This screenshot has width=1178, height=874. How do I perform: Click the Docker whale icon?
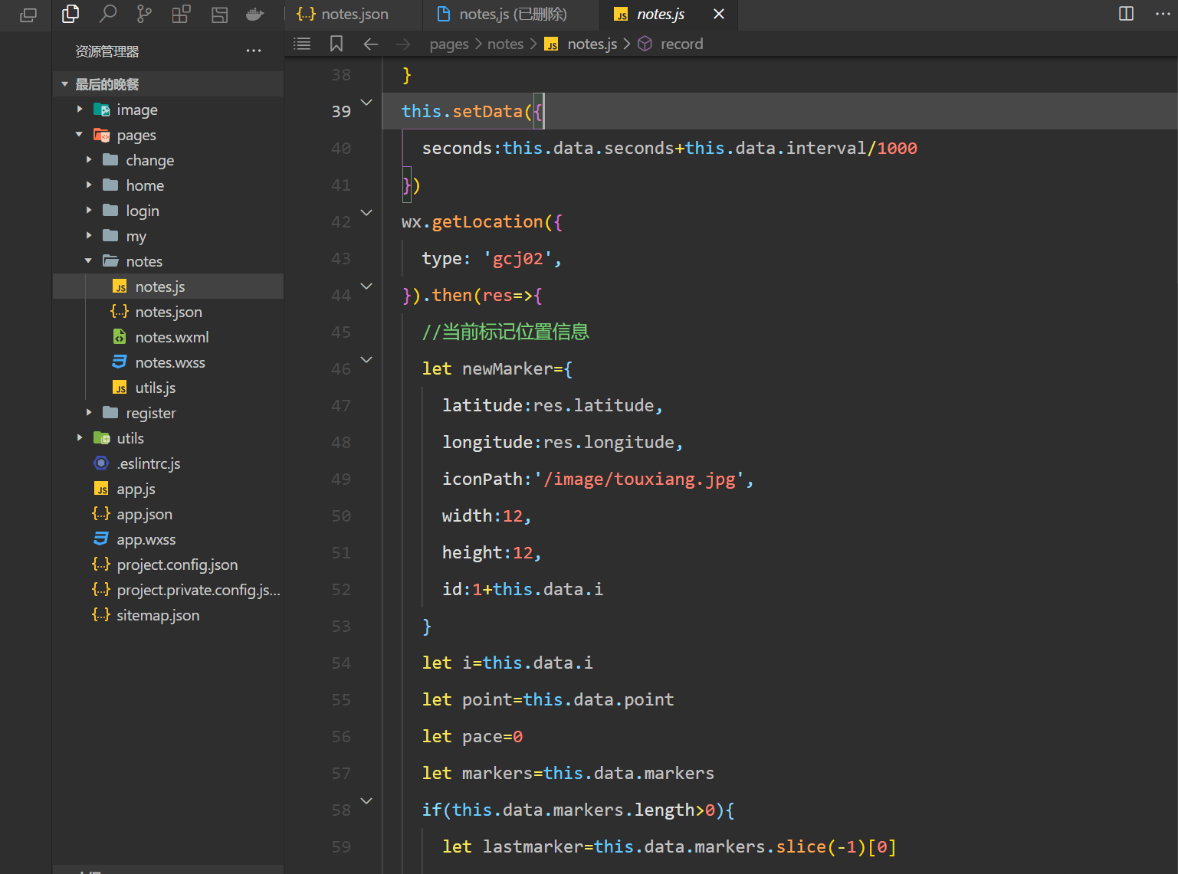point(254,14)
